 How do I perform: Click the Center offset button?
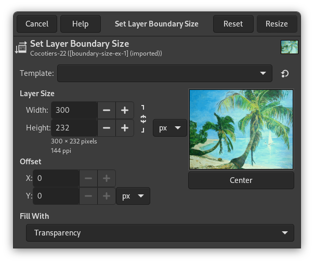pyautogui.click(x=241, y=180)
